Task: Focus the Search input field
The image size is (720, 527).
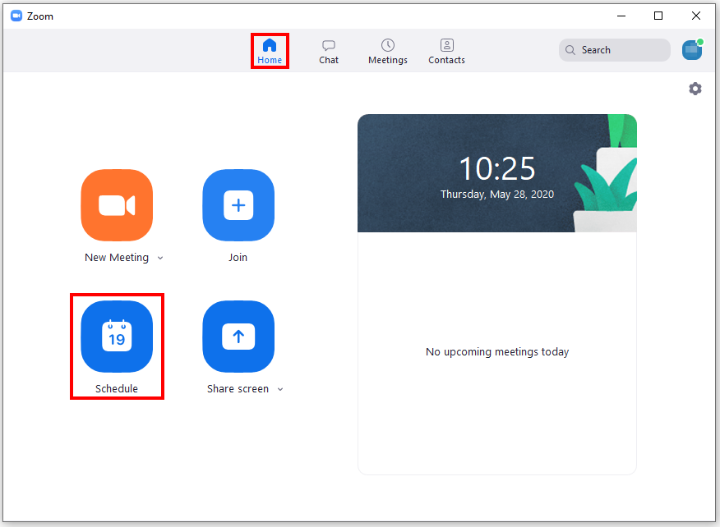Action: coord(621,50)
